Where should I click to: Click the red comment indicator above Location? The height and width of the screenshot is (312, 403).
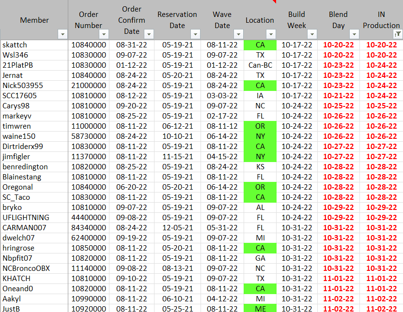pos(274,1)
